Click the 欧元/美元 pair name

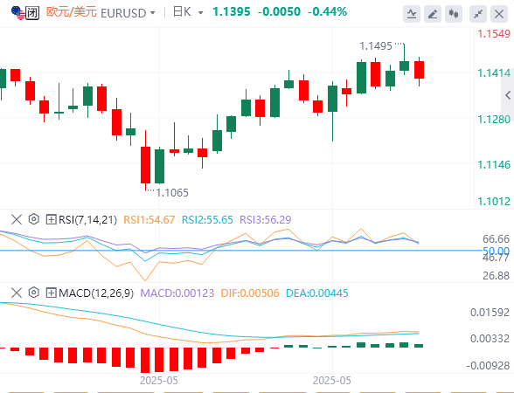point(72,12)
